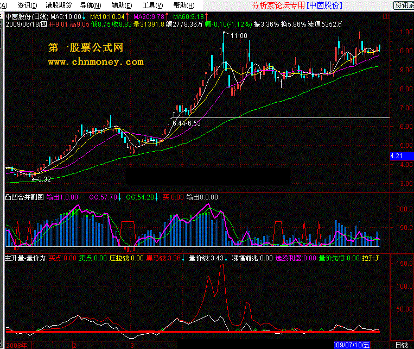Click the 量价线:3.43 indicator value
The image size is (414, 349).
pyautogui.click(x=207, y=258)
